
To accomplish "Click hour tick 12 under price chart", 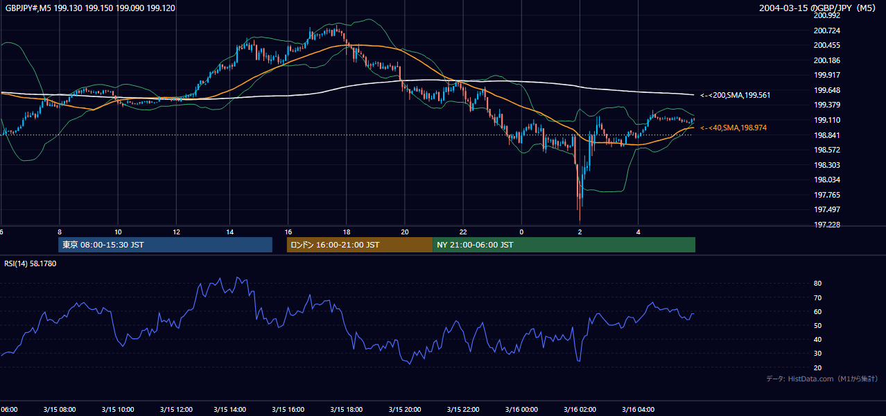I will [176, 232].
